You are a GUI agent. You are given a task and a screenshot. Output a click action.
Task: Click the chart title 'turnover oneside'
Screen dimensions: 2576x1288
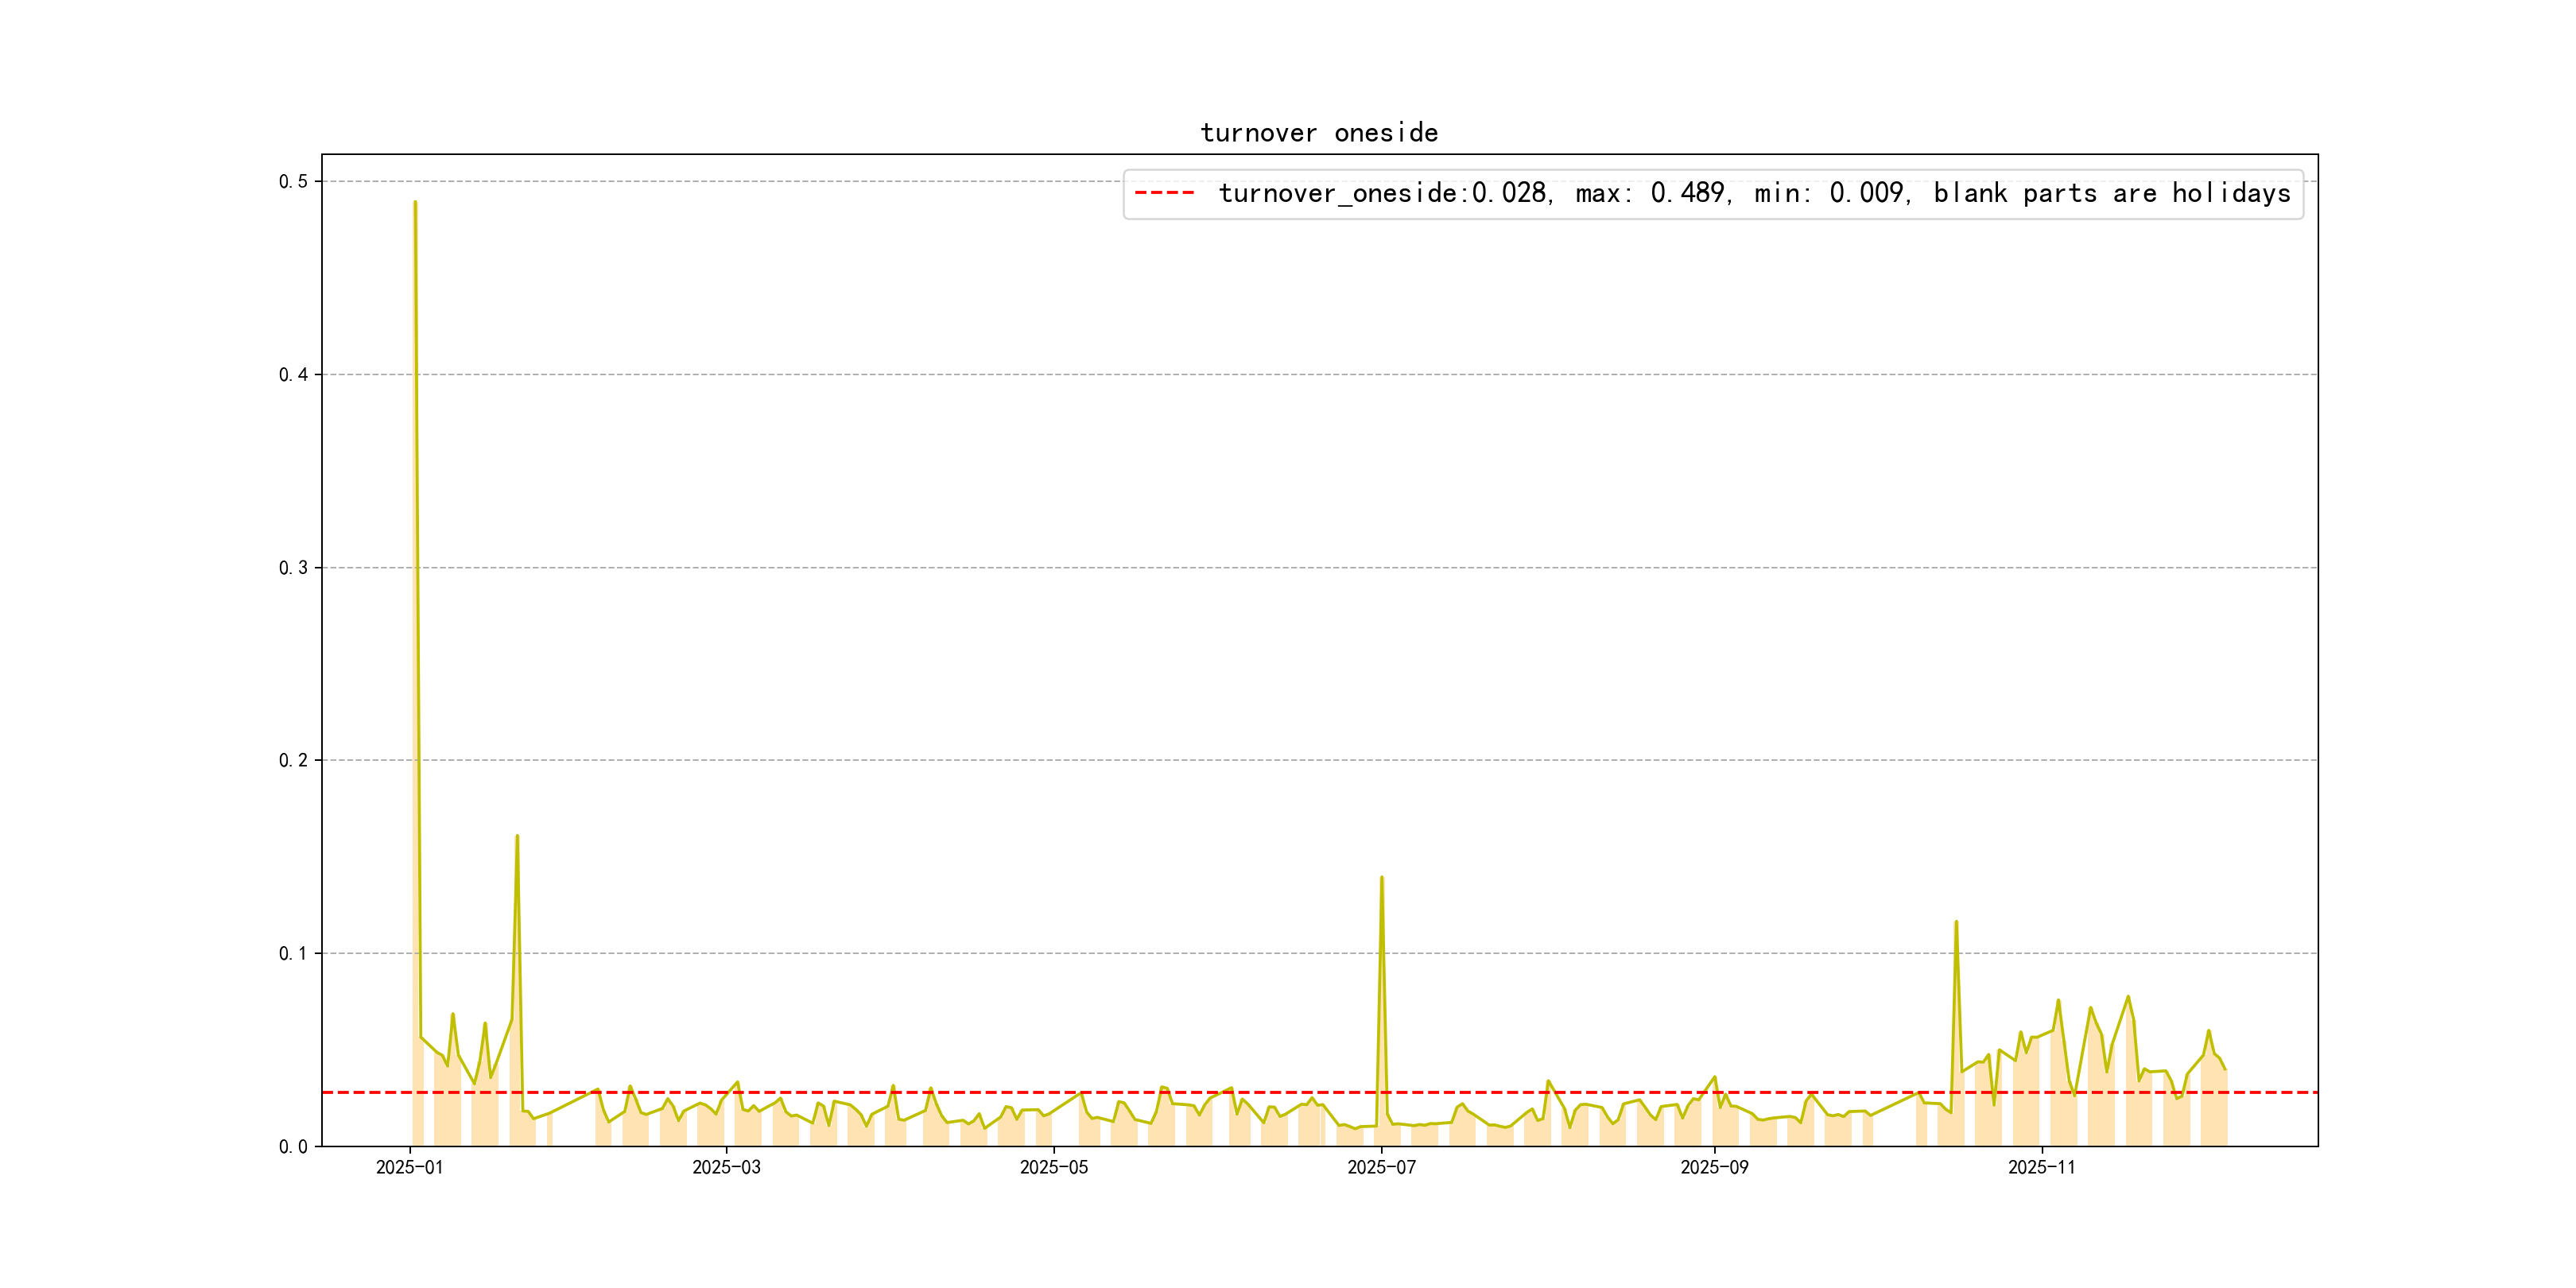pyautogui.click(x=1318, y=133)
